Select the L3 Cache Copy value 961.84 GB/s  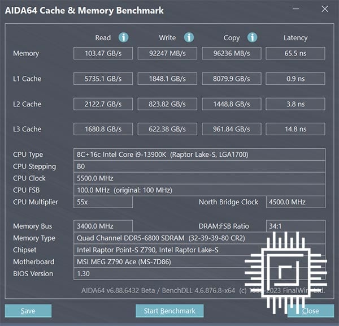pos(232,129)
